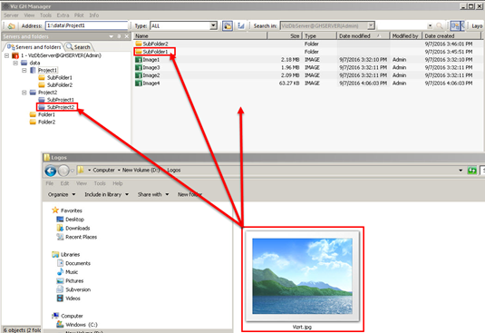This screenshot has height=333, width=485.
Task: Open the Share with dropdown
Action: (153, 195)
